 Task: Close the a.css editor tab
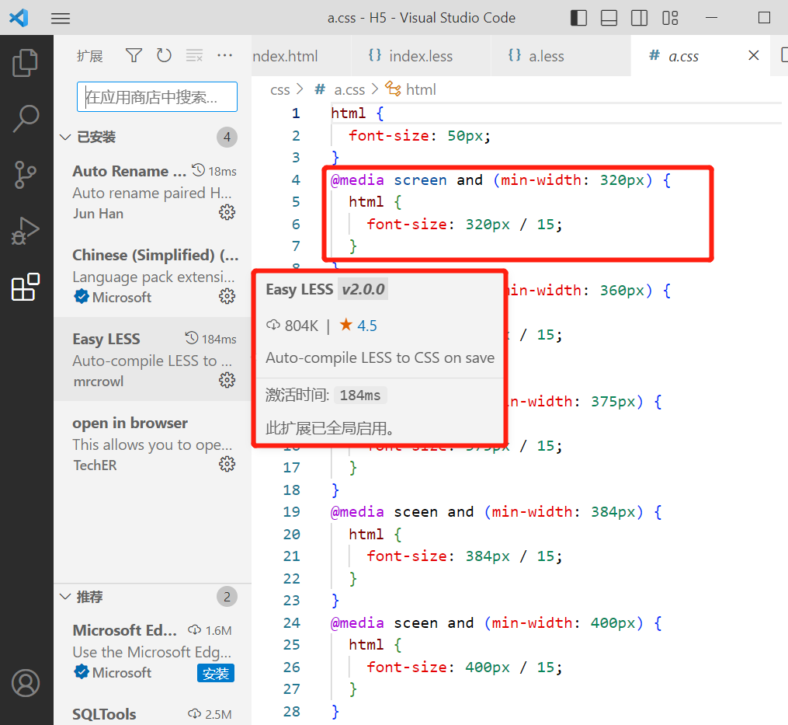click(752, 55)
